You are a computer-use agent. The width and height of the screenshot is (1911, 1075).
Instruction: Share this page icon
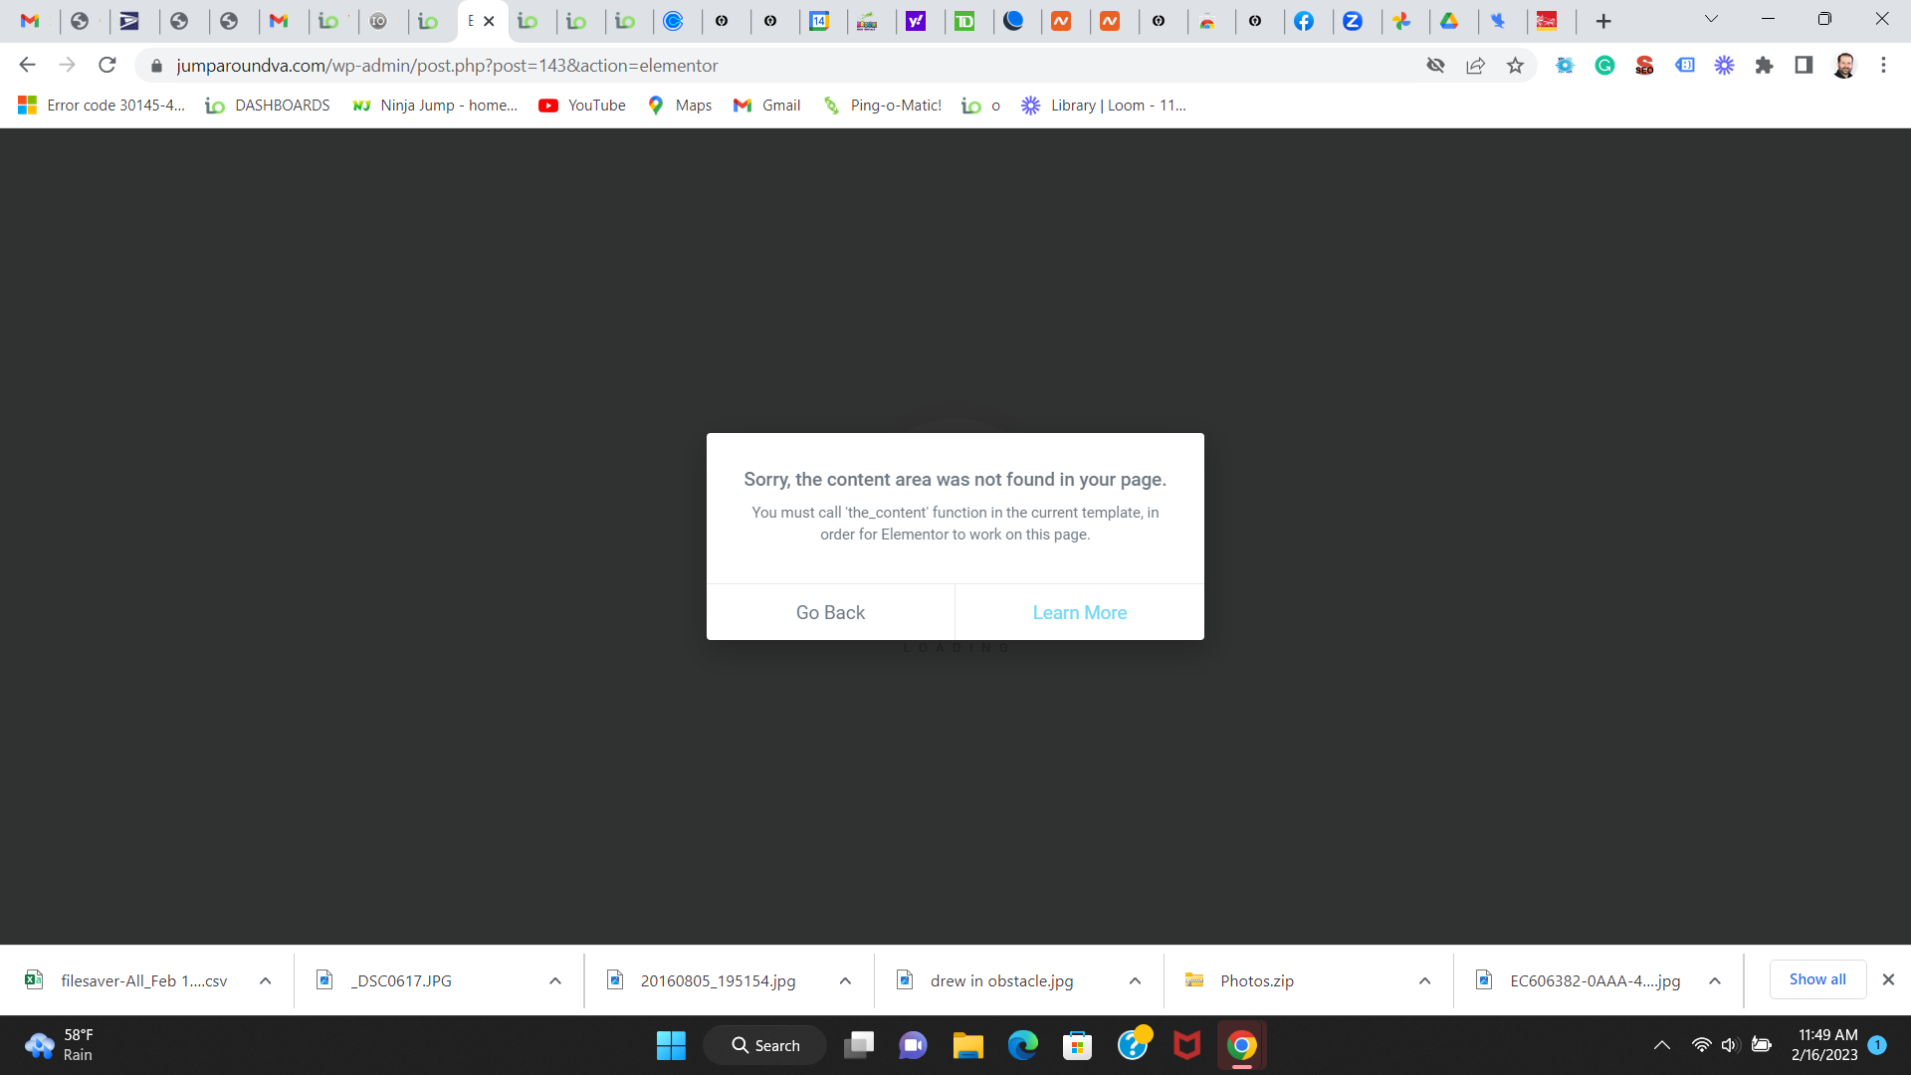tap(1475, 66)
